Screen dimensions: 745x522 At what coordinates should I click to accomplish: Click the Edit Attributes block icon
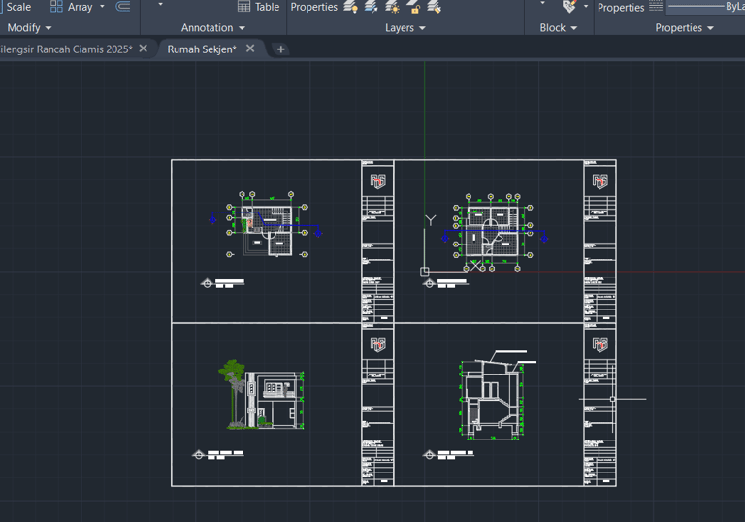point(569,6)
